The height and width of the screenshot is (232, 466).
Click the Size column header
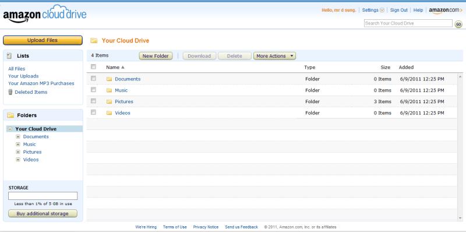tap(385, 68)
